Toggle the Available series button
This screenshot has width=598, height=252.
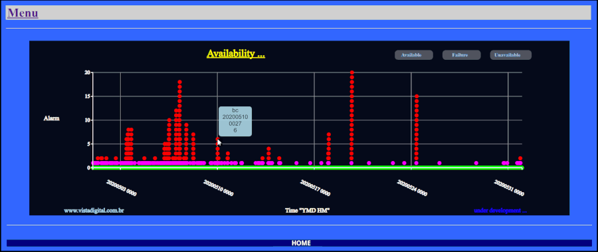414,55
